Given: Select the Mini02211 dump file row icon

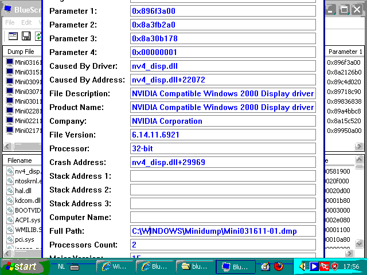Looking at the screenshot, I should [x=10, y=121].
